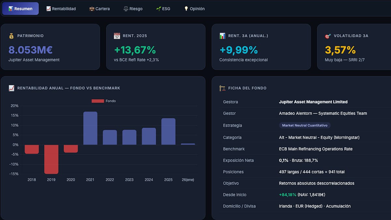Viewport: 391px width, 220px height.
Task: Click the 2023 blue bar
Action: point(129,137)
